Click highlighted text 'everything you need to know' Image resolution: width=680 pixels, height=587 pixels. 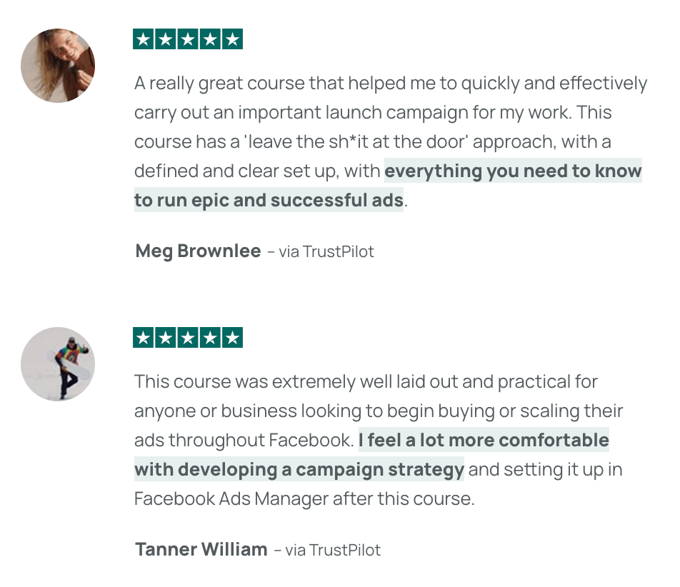(513, 171)
